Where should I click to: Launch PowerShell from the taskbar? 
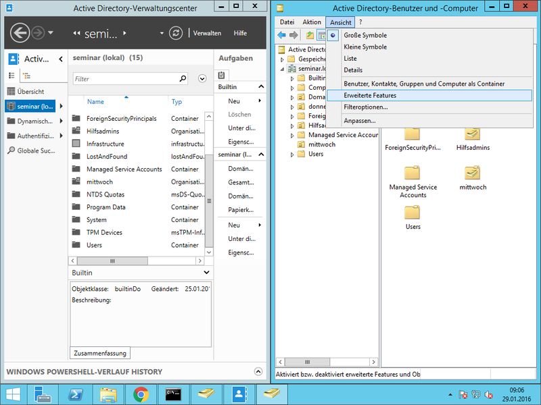76,394
